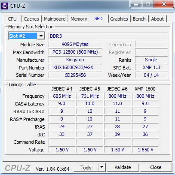Go to the Bench tab

point(139,19)
